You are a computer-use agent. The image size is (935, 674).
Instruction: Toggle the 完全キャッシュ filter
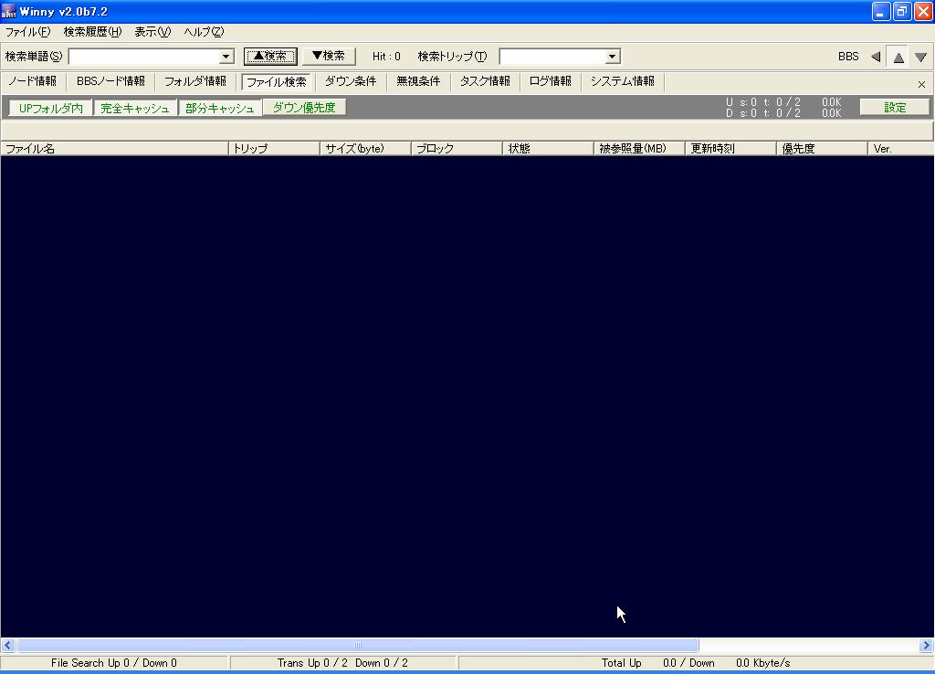pos(135,108)
